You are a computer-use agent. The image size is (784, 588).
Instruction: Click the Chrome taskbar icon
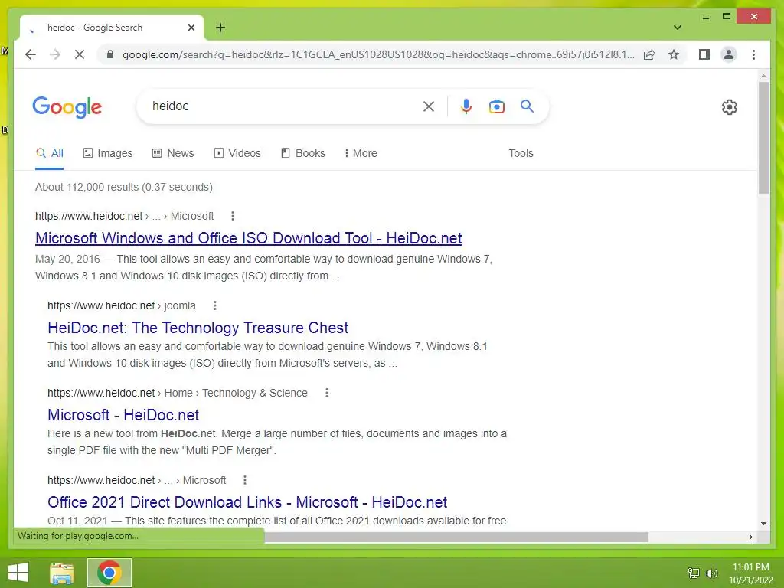point(109,573)
